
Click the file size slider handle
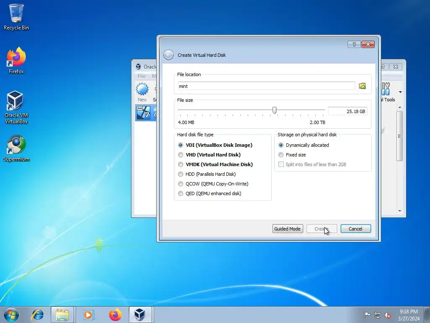(274, 110)
